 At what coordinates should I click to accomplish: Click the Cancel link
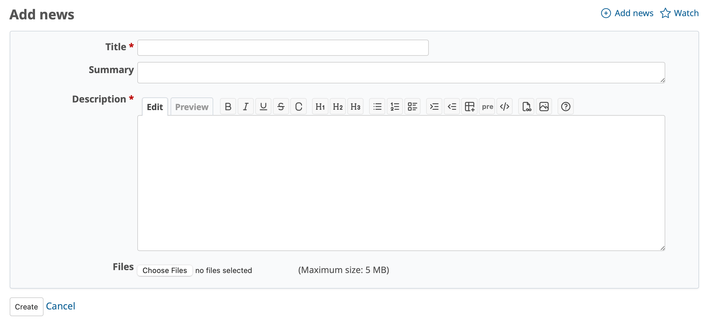61,306
